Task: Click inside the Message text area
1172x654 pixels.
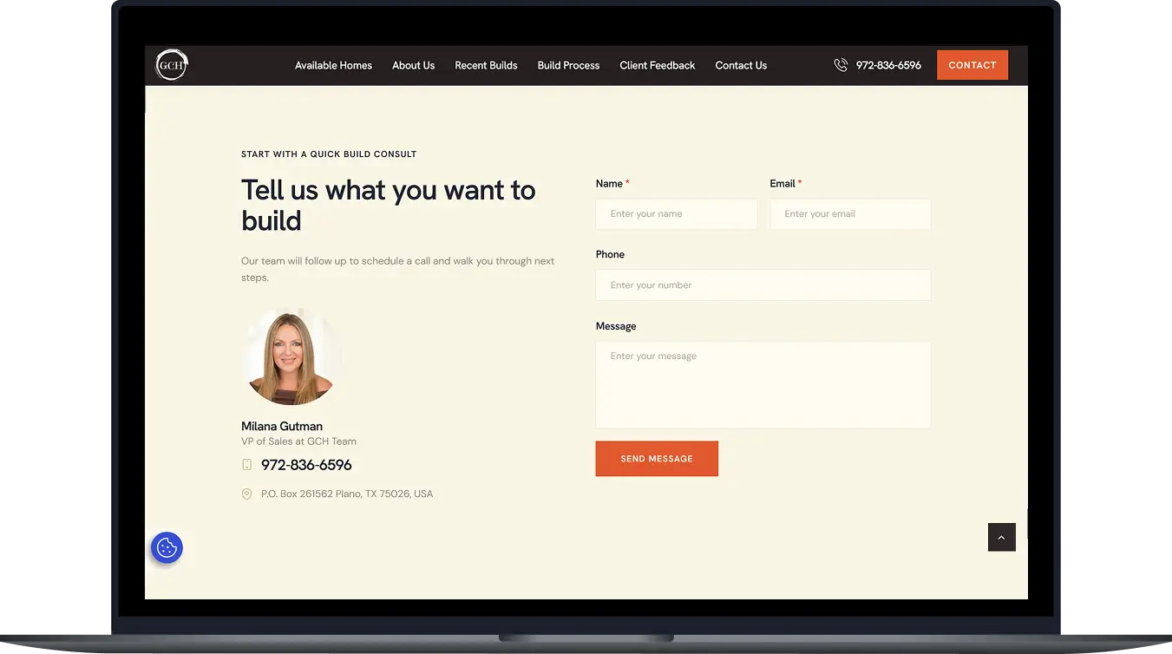Action: click(x=763, y=384)
